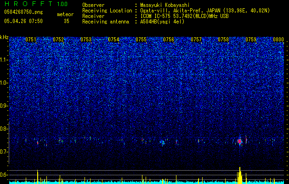Click the date stamp 05.04.26 07:50
The image size is (289, 184).
(x=23, y=21)
